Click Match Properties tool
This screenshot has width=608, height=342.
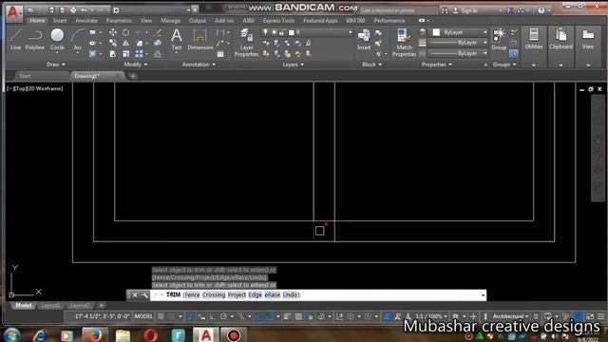404,43
